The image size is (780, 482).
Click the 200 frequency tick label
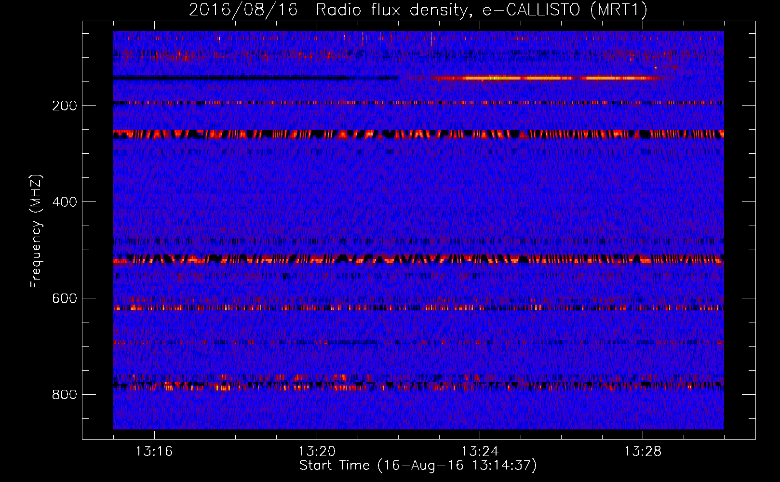(x=65, y=106)
